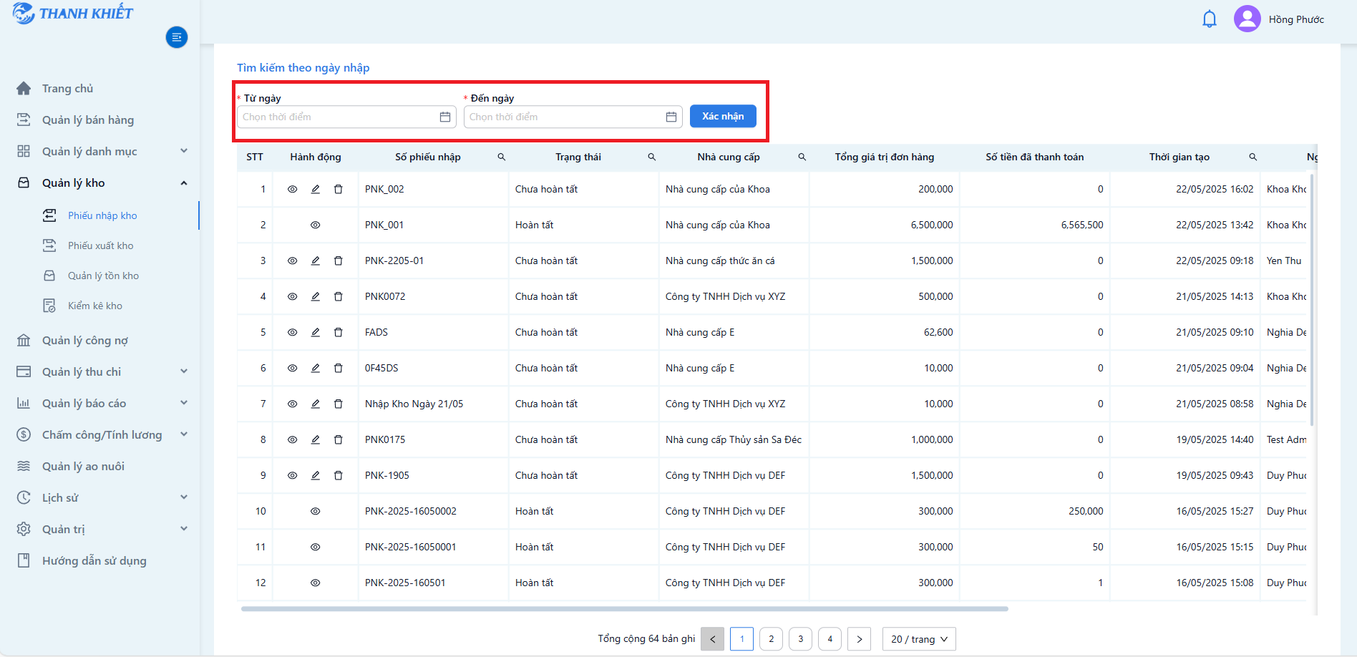
Task: Delete the 0F45DS receipt
Action: pos(339,368)
